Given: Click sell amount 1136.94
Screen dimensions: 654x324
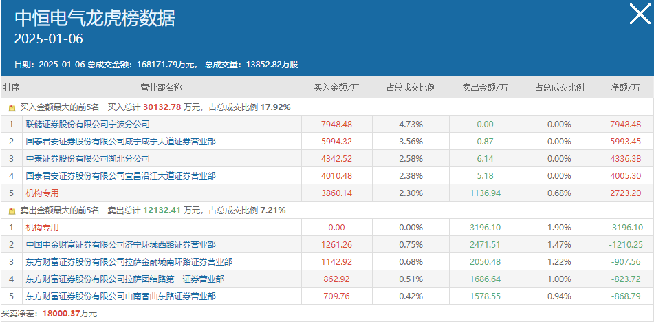Looking at the screenshot, I should point(485,193).
